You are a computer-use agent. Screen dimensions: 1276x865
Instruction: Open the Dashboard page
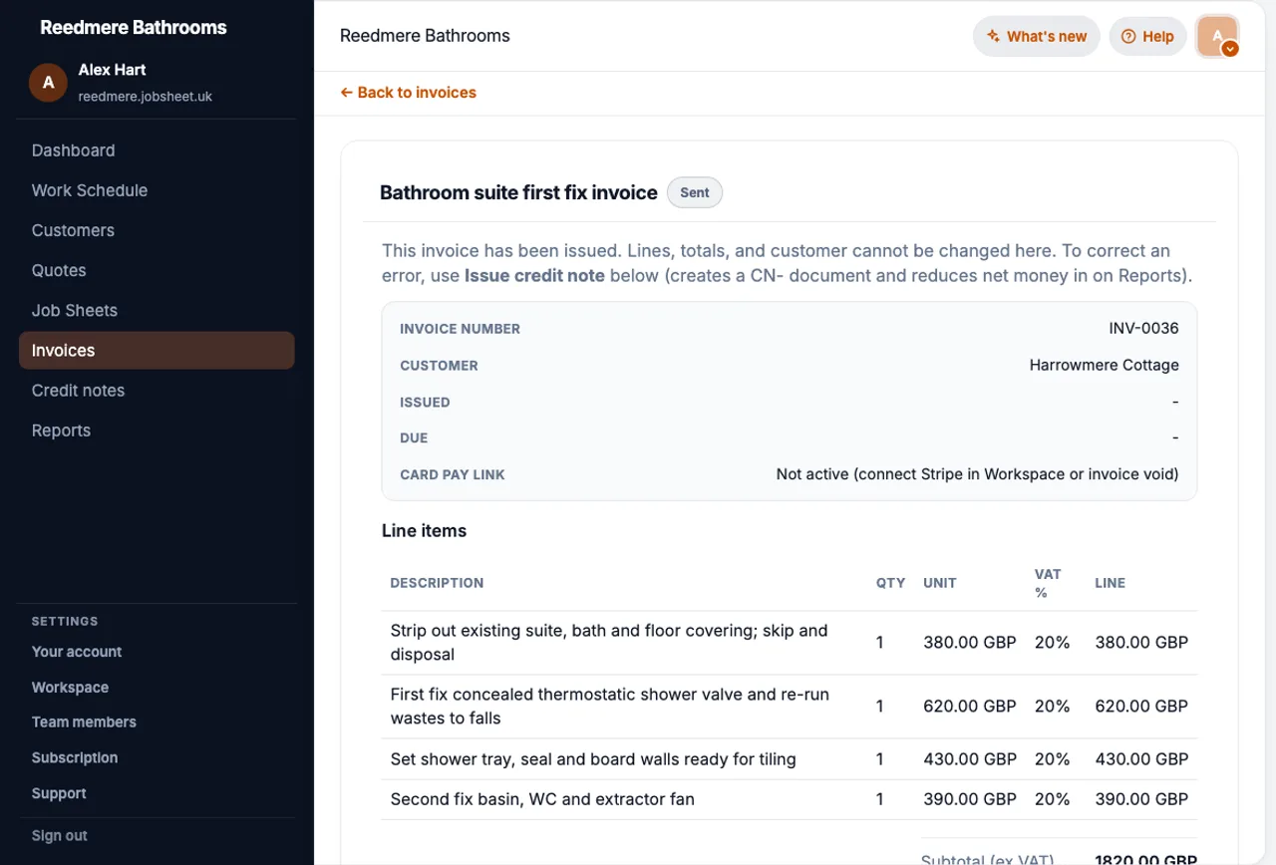click(x=73, y=150)
